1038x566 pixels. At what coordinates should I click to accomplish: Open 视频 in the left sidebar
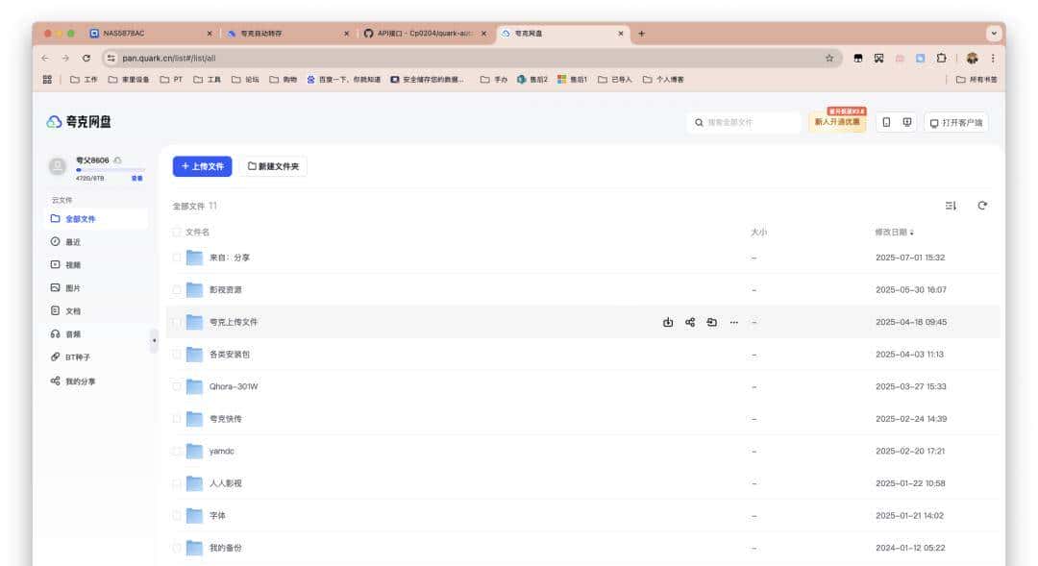tap(73, 264)
